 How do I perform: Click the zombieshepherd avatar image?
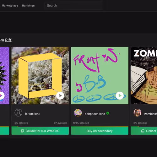pos(138,113)
